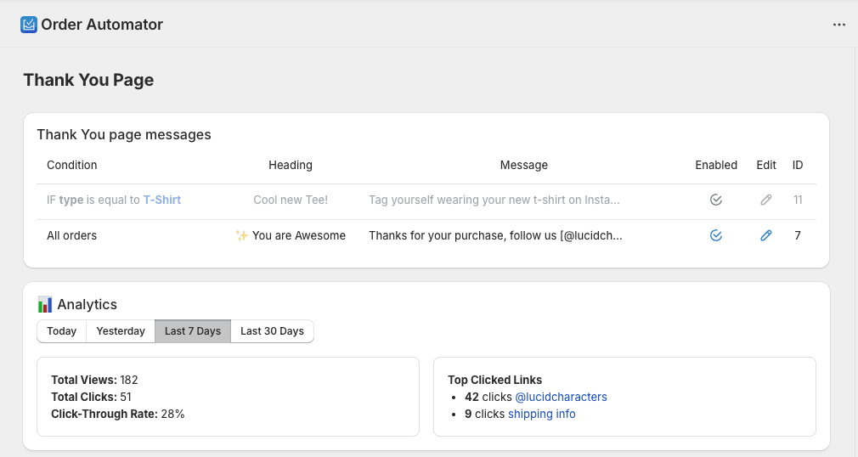Viewport: 858px width, 457px height.
Task: Show analytics for Last 30 Days
Action: point(272,331)
